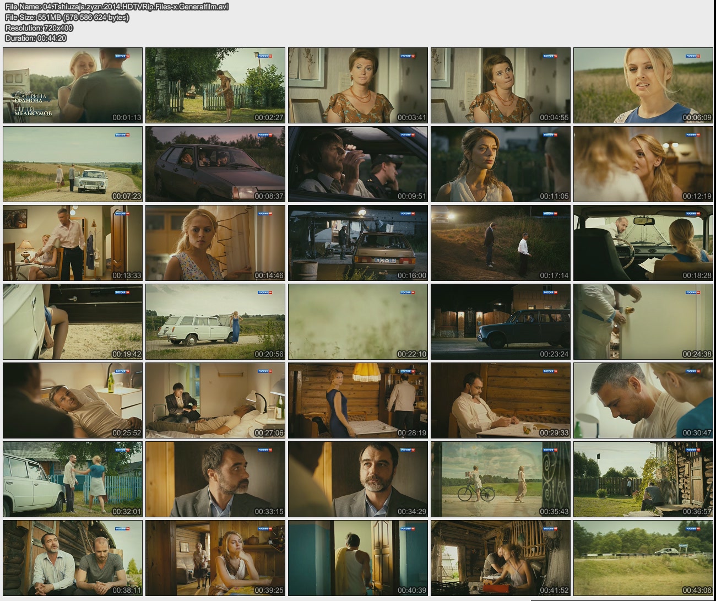Select the 00:38:11 frame of two men sitting
Viewport: 716px width, 601px height.
(73, 558)
